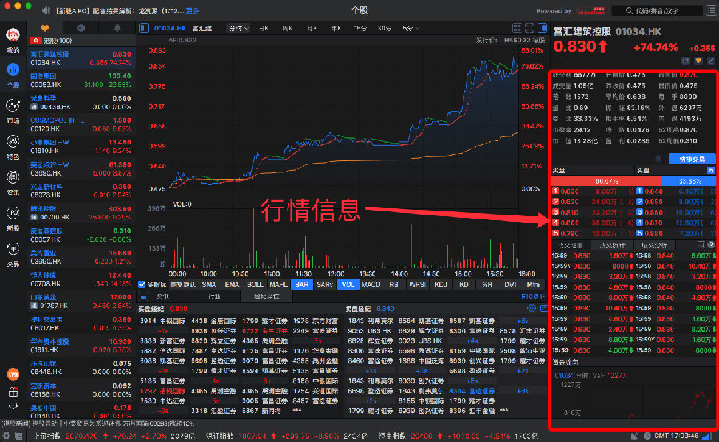This screenshot has width=719, height=442.
Task: Toggle the left panel icon beside 01034.HK
Action: [144, 28]
